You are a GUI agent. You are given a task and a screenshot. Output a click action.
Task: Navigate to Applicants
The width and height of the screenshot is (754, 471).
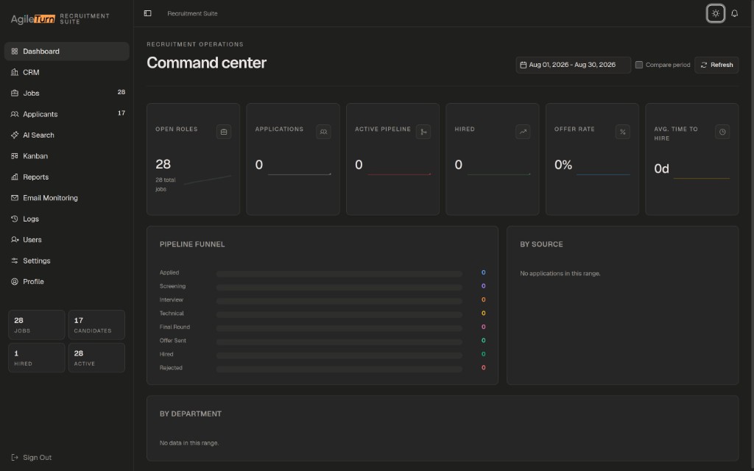coord(67,114)
